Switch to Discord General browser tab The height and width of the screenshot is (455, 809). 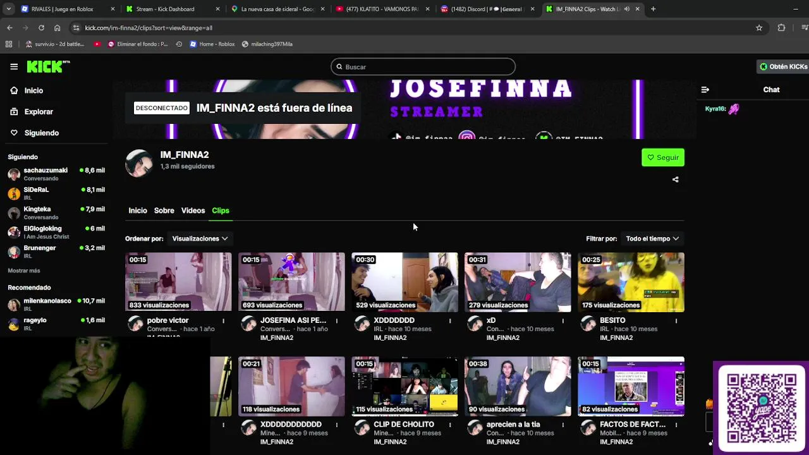click(487, 9)
